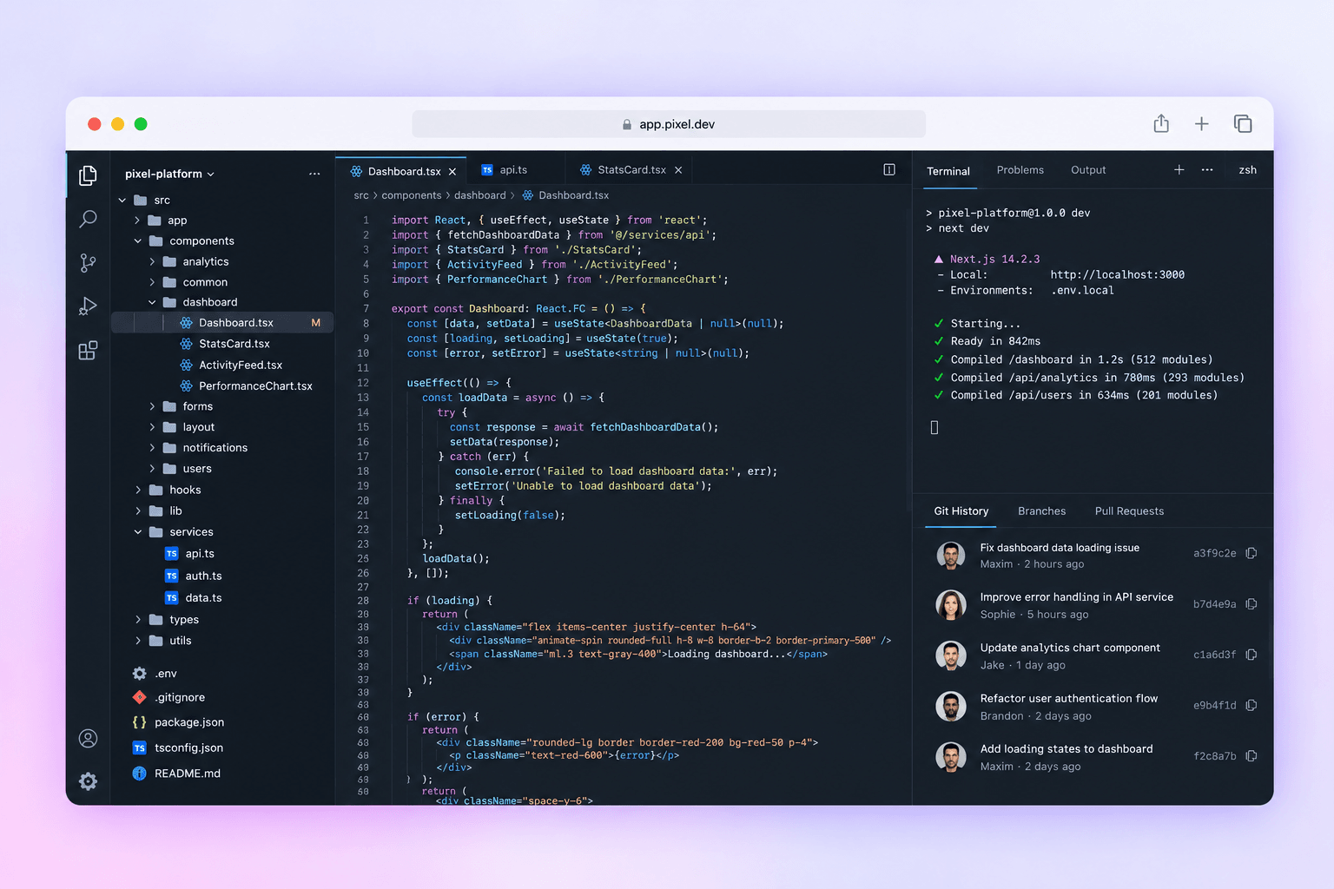Add a new terminal with plus icon
Viewport: 1334px width, 889px height.
pyautogui.click(x=1179, y=170)
